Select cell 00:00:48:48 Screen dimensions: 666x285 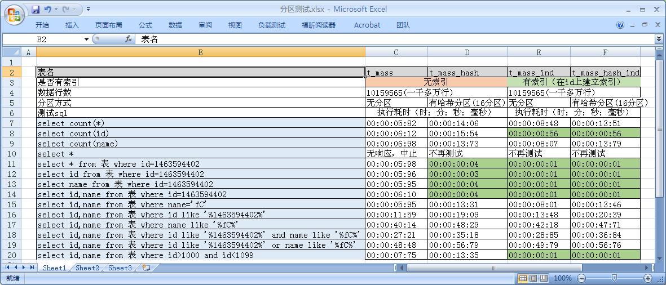(396, 245)
